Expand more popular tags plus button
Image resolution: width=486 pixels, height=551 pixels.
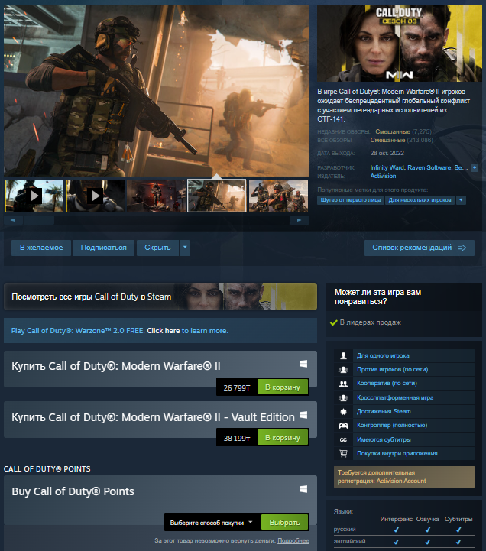(x=461, y=200)
